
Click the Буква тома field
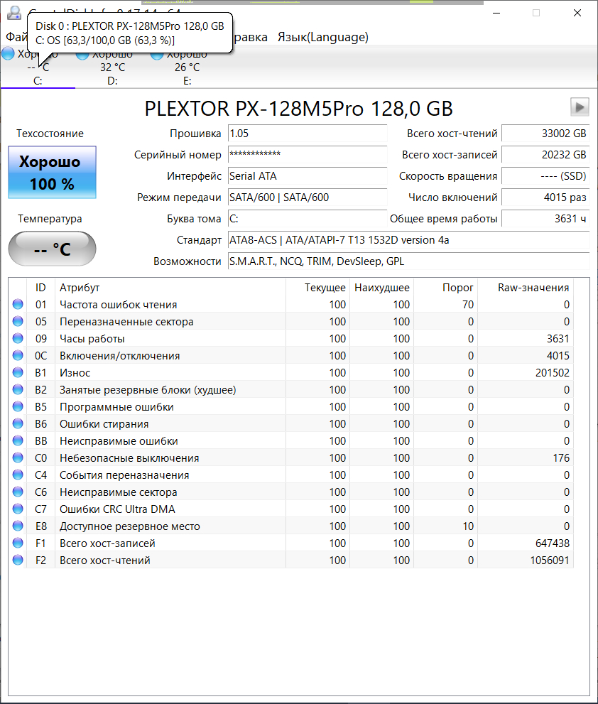coord(308,219)
